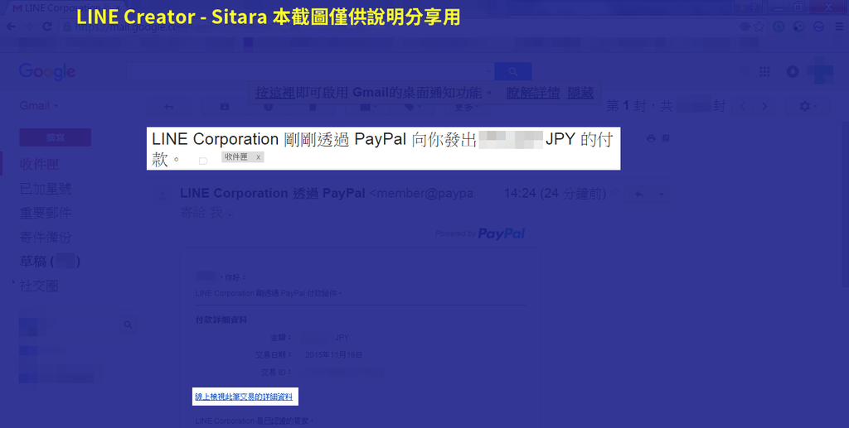Click the sender avatar icon
The image size is (849, 428).
(163, 195)
